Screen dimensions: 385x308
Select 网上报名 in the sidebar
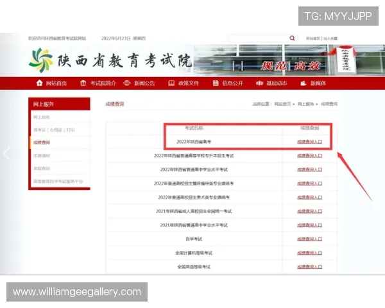42,117
